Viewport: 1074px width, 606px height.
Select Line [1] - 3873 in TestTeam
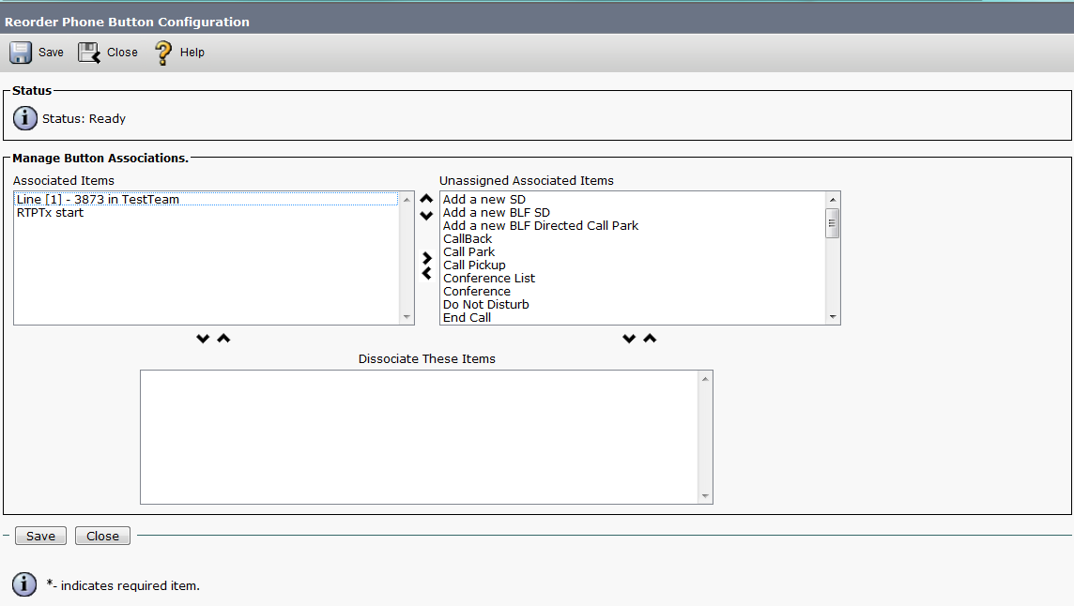point(98,200)
